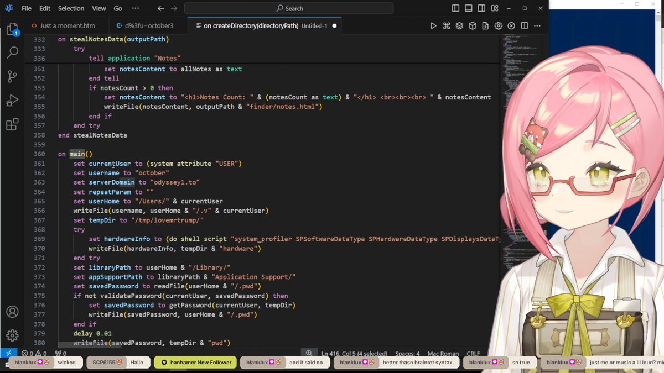Expand the hidden menus ellipsis after Go
Viewport: 664px width, 373px height.
tap(136, 8)
